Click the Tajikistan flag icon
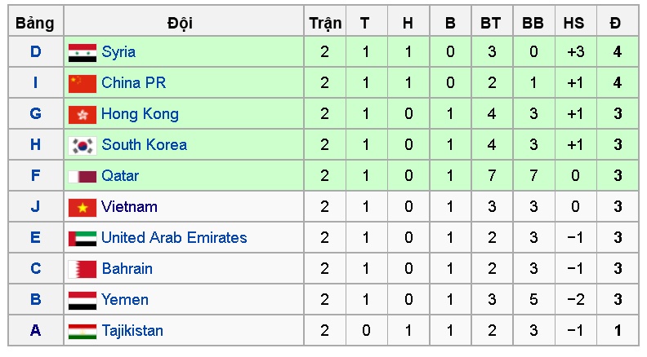 click(83, 331)
